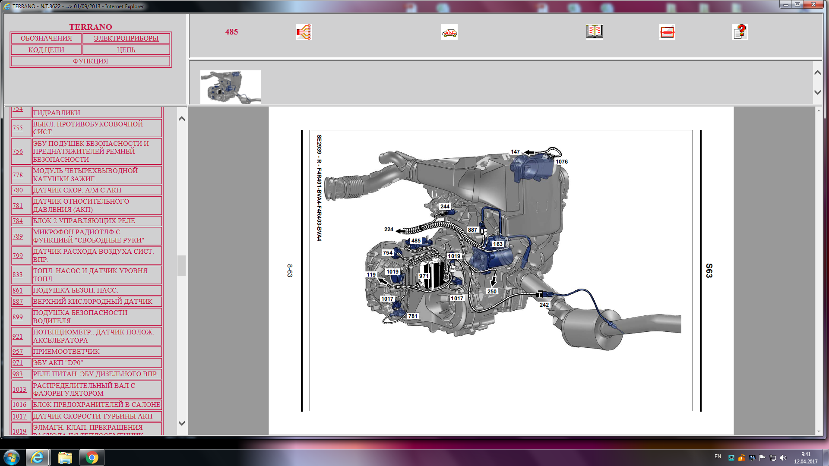Open component code 778 link
This screenshot has width=829, height=466.
pyautogui.click(x=18, y=175)
